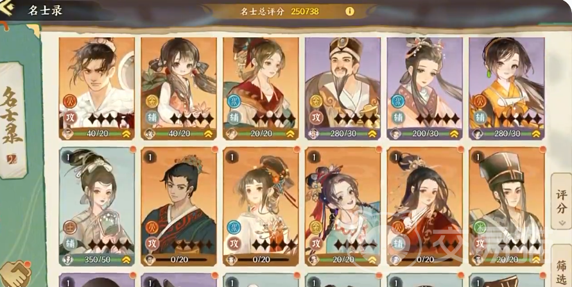Tap the upgrade chevrons on the 200/30 card

click(x=454, y=134)
